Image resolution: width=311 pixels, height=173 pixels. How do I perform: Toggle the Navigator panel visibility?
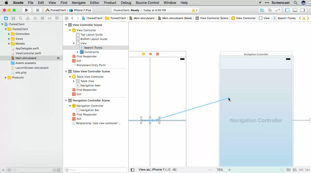(287, 10)
